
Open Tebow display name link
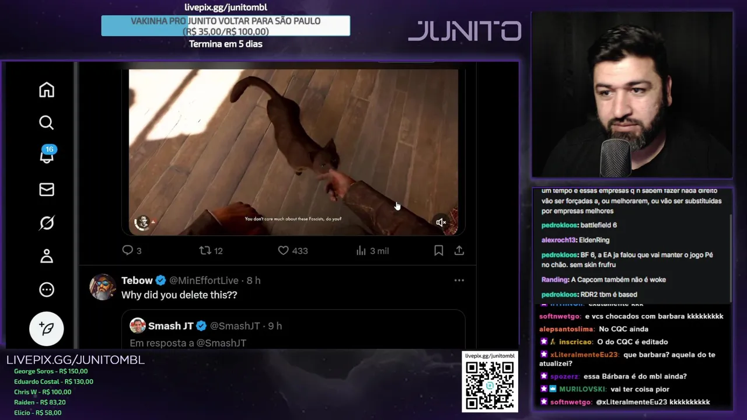pos(137,281)
